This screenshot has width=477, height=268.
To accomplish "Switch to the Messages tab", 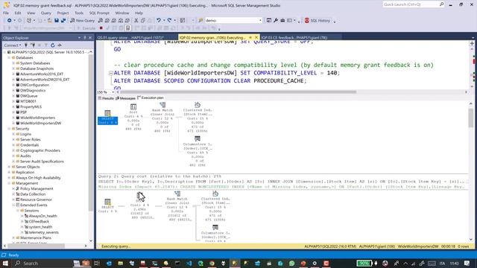I will (125, 98).
